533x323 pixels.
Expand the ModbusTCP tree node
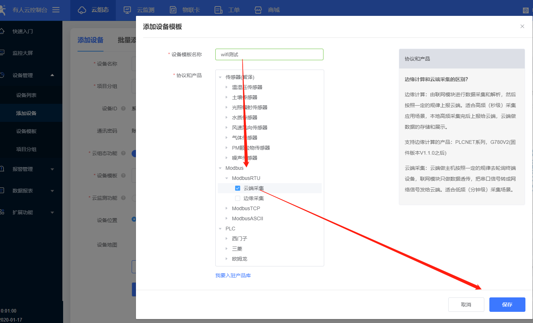click(226, 208)
